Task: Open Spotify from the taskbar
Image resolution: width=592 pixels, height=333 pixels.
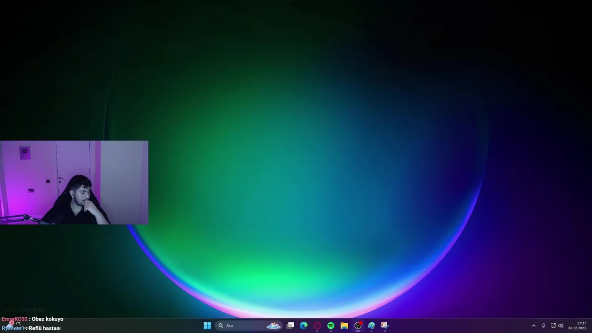Action: pyautogui.click(x=331, y=326)
